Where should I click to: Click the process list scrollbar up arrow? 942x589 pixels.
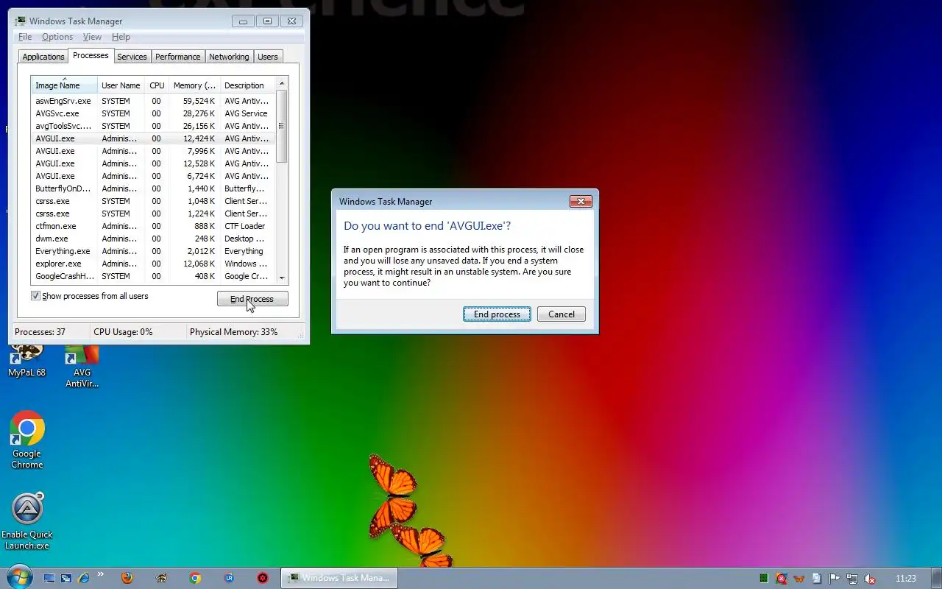point(282,82)
